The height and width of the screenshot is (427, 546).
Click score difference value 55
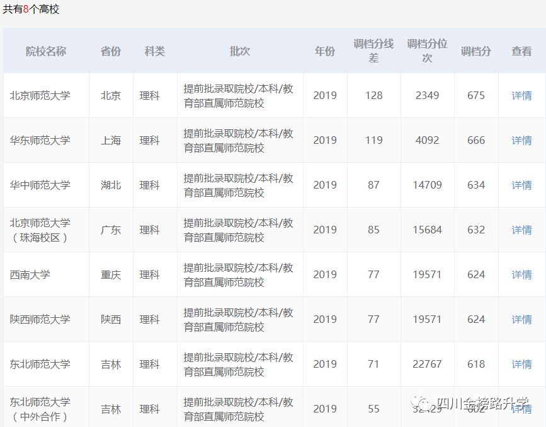pyautogui.click(x=373, y=409)
